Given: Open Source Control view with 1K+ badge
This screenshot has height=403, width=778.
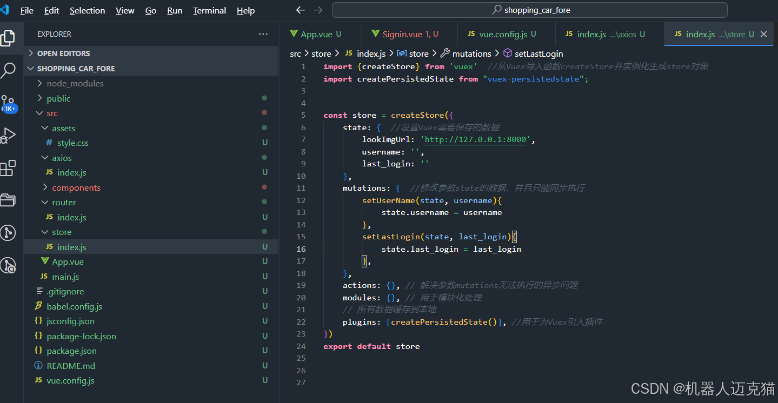Looking at the screenshot, I should [9, 103].
